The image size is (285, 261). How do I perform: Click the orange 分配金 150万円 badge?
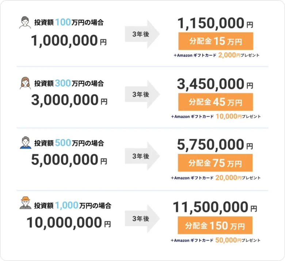tap(215, 225)
